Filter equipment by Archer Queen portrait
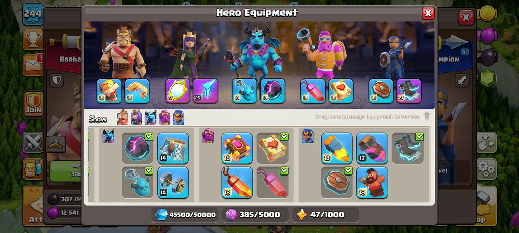 pos(136,118)
